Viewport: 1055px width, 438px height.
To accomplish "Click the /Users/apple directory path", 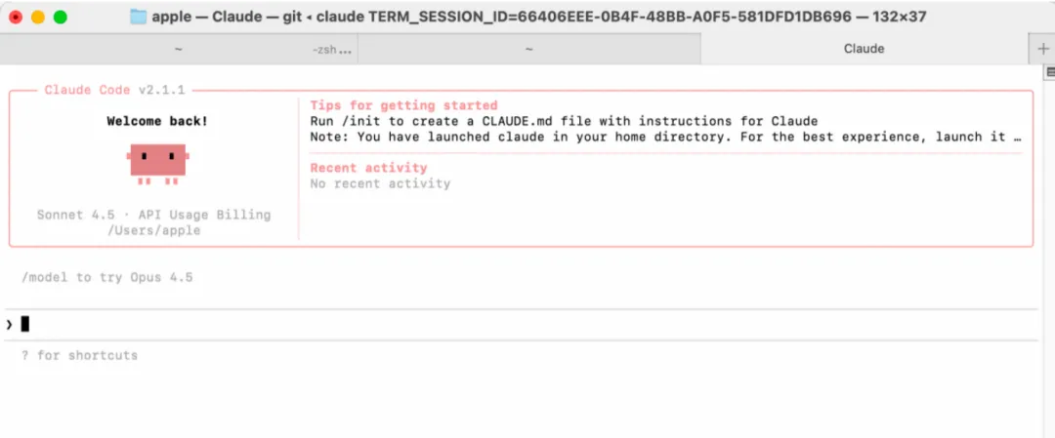I will (153, 230).
